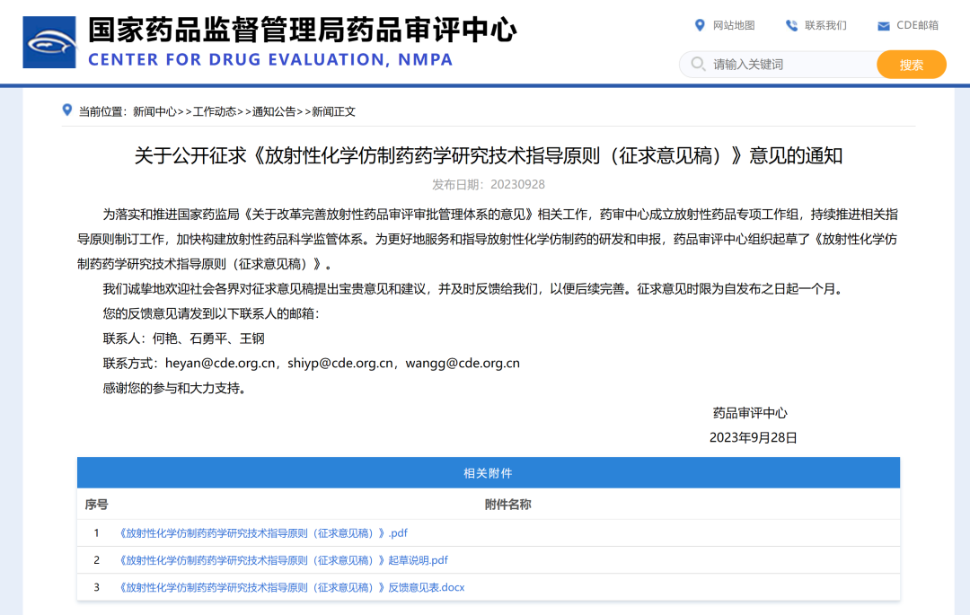Click the CDE dolphin logo
This screenshot has width=970, height=615.
click(x=49, y=42)
